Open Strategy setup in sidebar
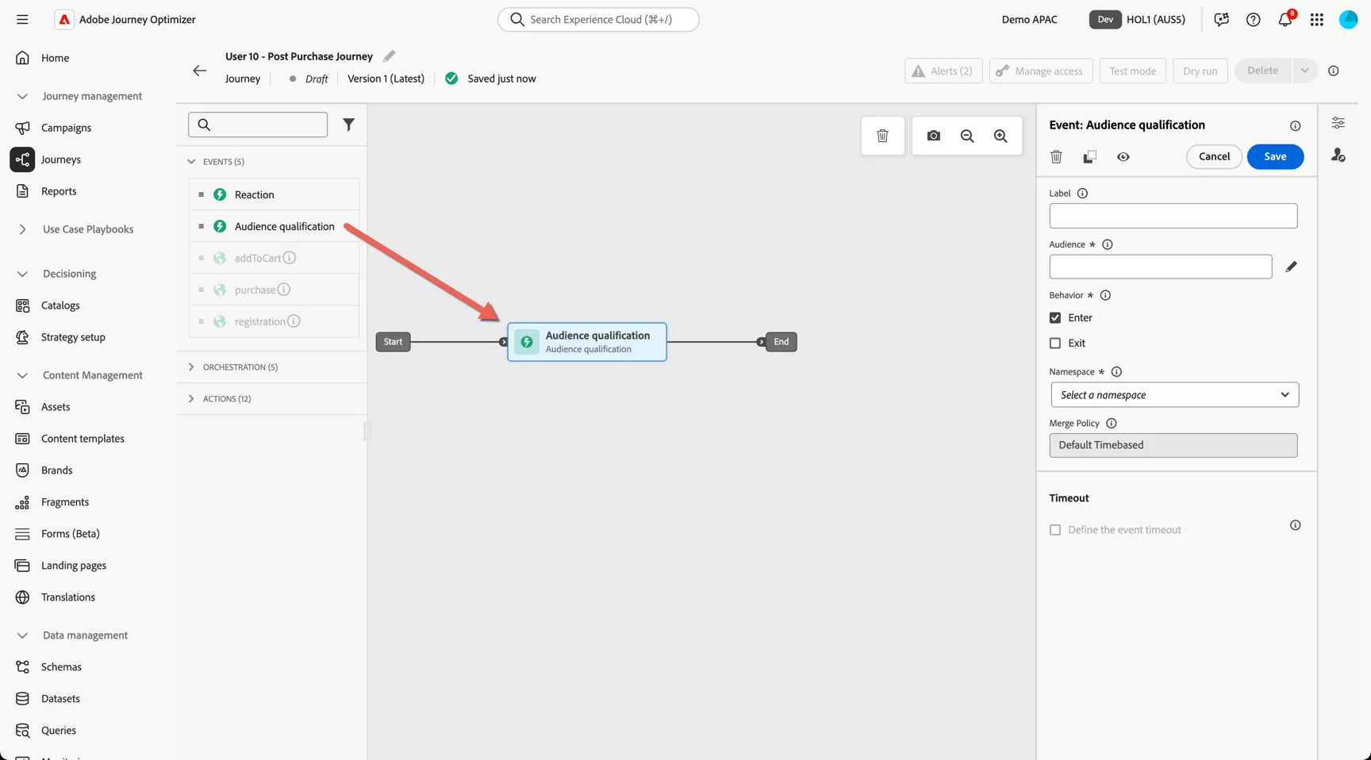 73,337
